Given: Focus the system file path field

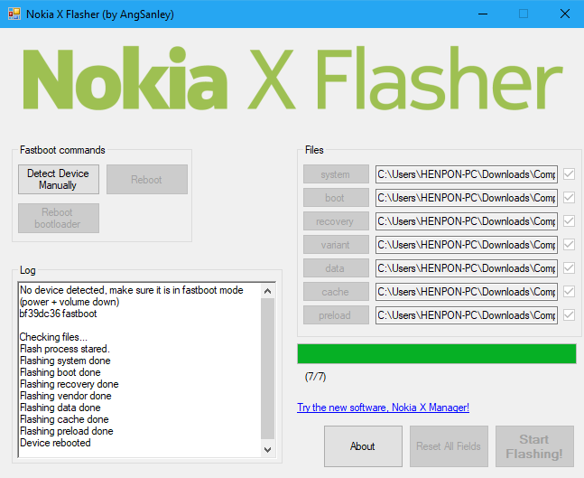Looking at the screenshot, I should tap(467, 174).
